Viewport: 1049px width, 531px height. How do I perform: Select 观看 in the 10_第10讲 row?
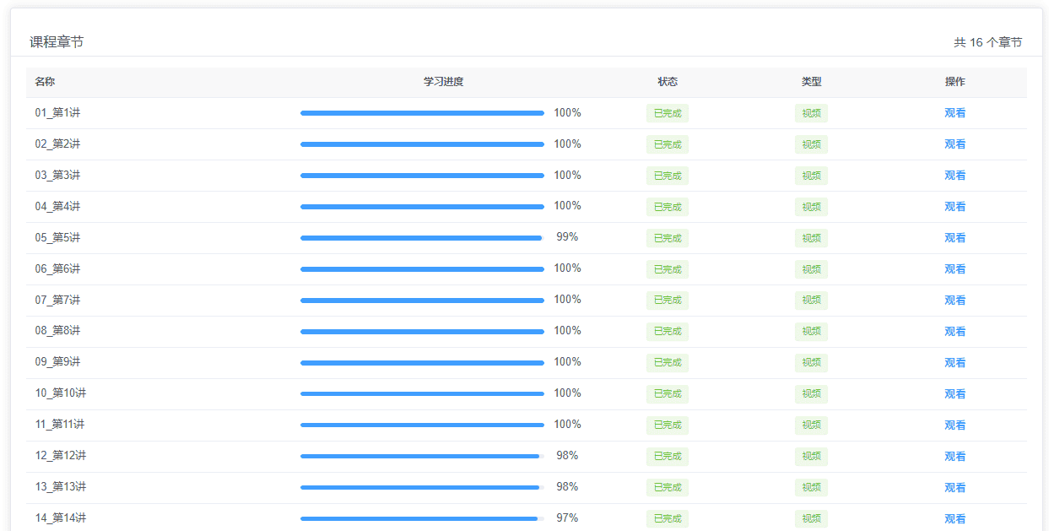pos(954,394)
